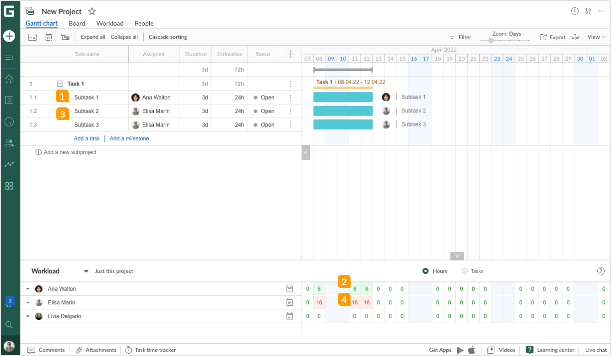Open the portfolio icon in the left sidebar
Viewport: 611px width, 356px height.
pos(9,100)
